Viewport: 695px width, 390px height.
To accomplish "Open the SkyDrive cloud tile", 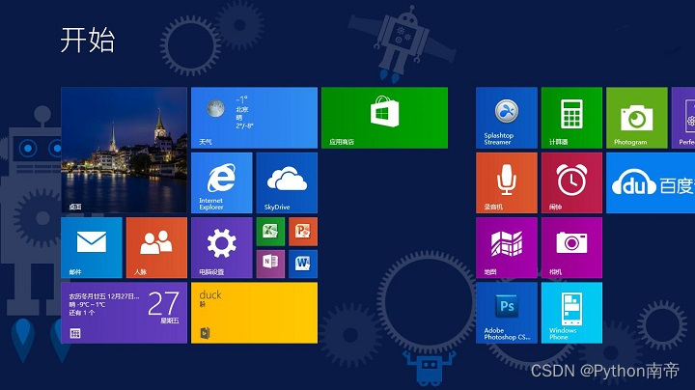I will (x=287, y=182).
